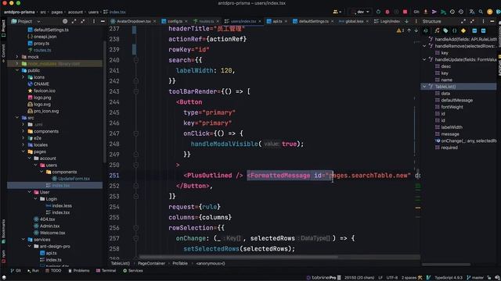Close the AvatarDropdown.tsx tab
This screenshot has width=501, height=281.
pos(155,21)
